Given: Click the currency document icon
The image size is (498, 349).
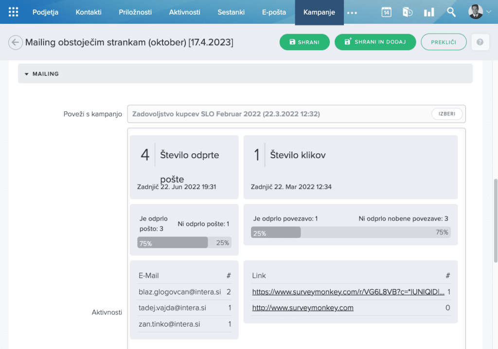Looking at the screenshot, I should pos(408,12).
